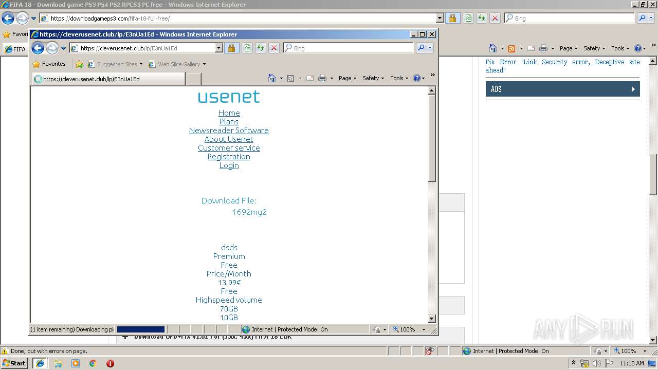Expand the popup address bar dropdown

pos(218,48)
